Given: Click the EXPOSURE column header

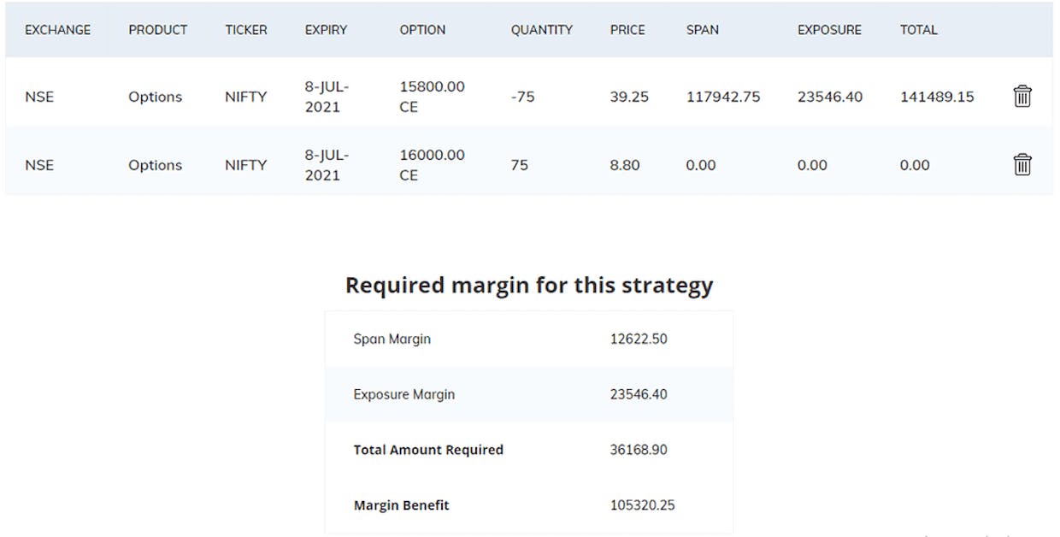Looking at the screenshot, I should [829, 30].
